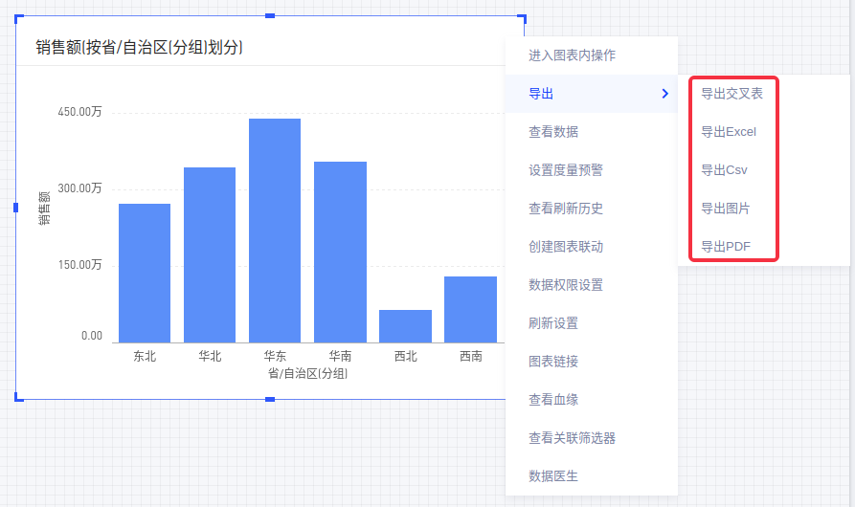Click the 华东 bar in the chart
Viewport: 855px width, 507px height.
tap(275, 231)
